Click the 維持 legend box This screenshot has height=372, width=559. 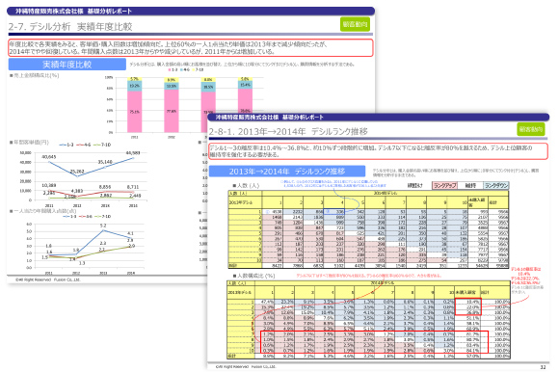[x=470, y=185]
